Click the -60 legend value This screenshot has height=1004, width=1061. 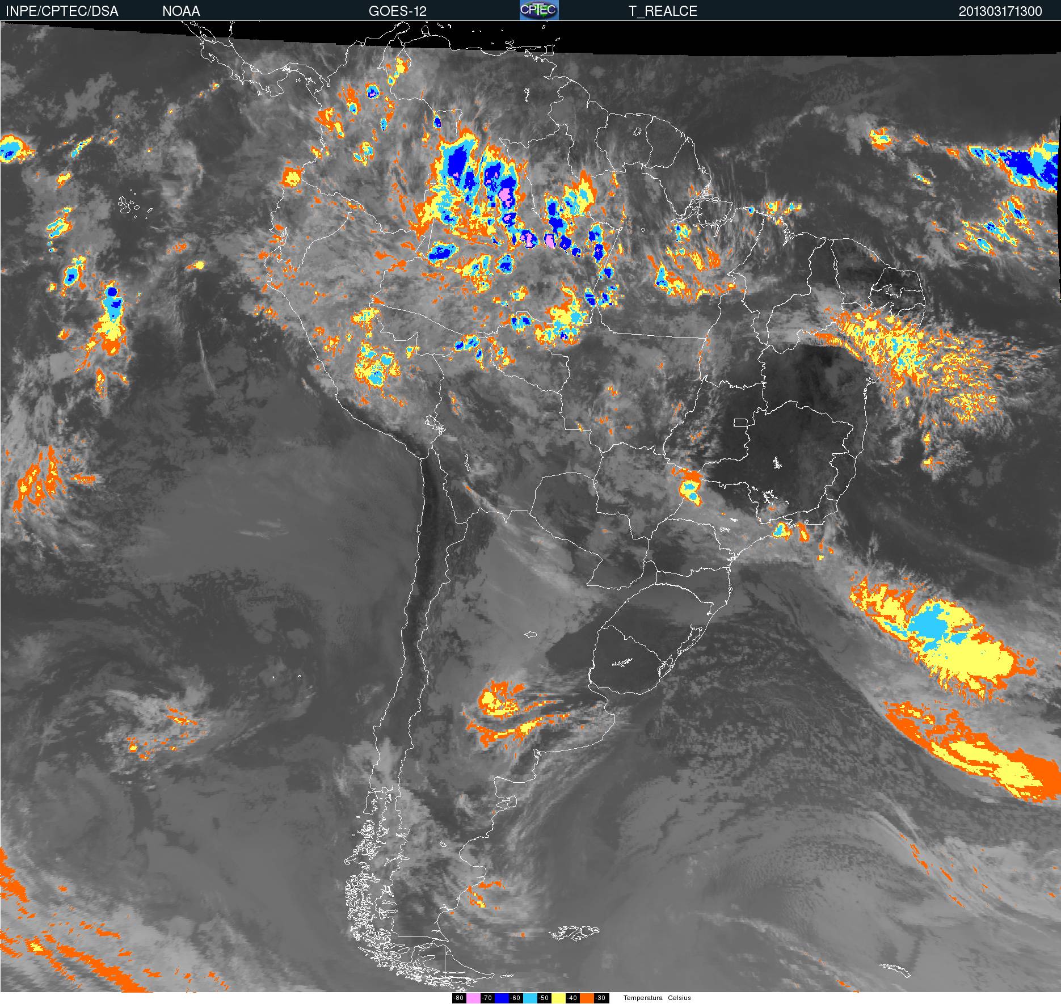[515, 998]
